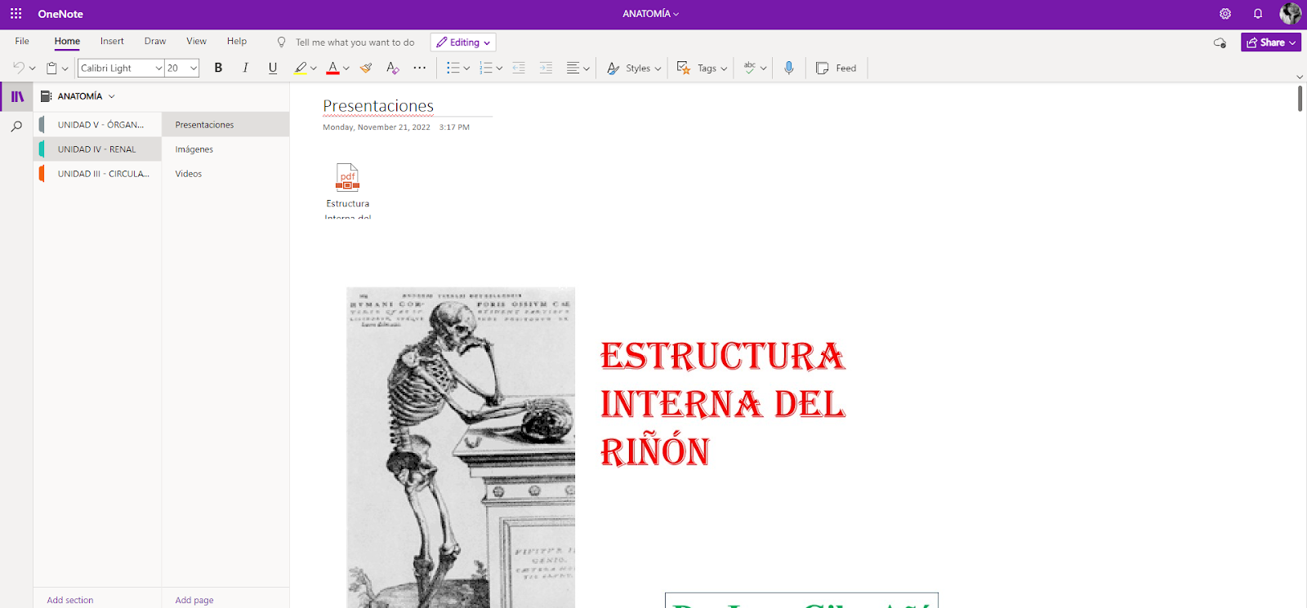This screenshot has height=608, width=1307.
Task: Switch to the View tab
Action: pyautogui.click(x=196, y=42)
